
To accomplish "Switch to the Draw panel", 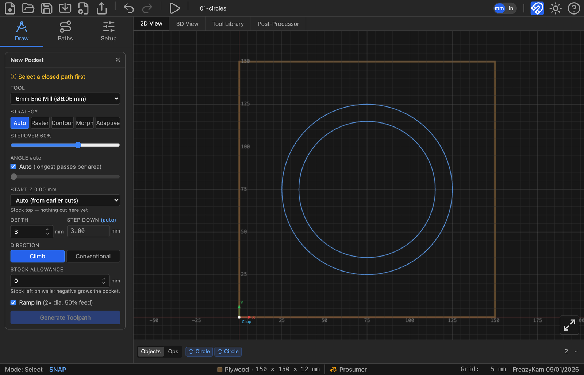I will pyautogui.click(x=22, y=31).
